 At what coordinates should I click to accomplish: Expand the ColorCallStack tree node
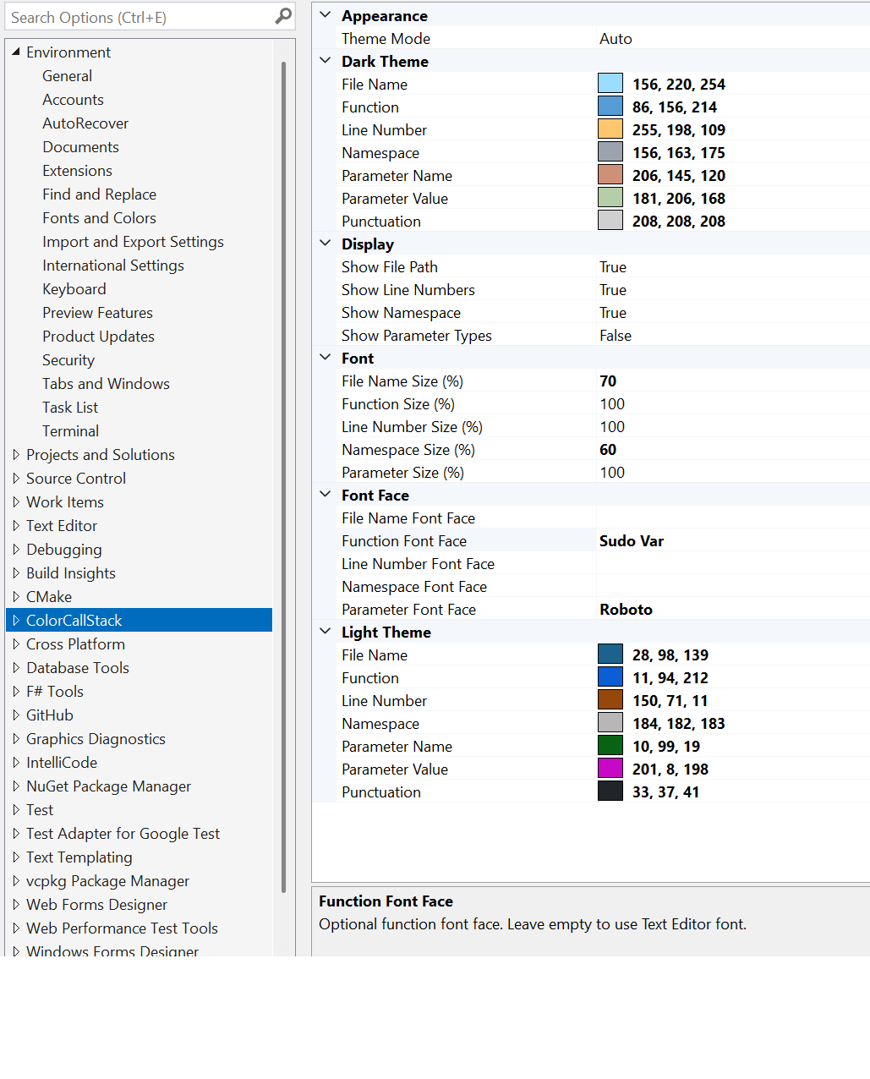[16, 621]
